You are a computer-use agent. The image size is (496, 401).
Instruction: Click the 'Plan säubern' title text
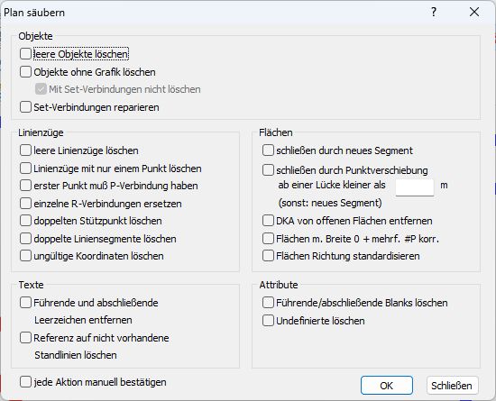34,13
